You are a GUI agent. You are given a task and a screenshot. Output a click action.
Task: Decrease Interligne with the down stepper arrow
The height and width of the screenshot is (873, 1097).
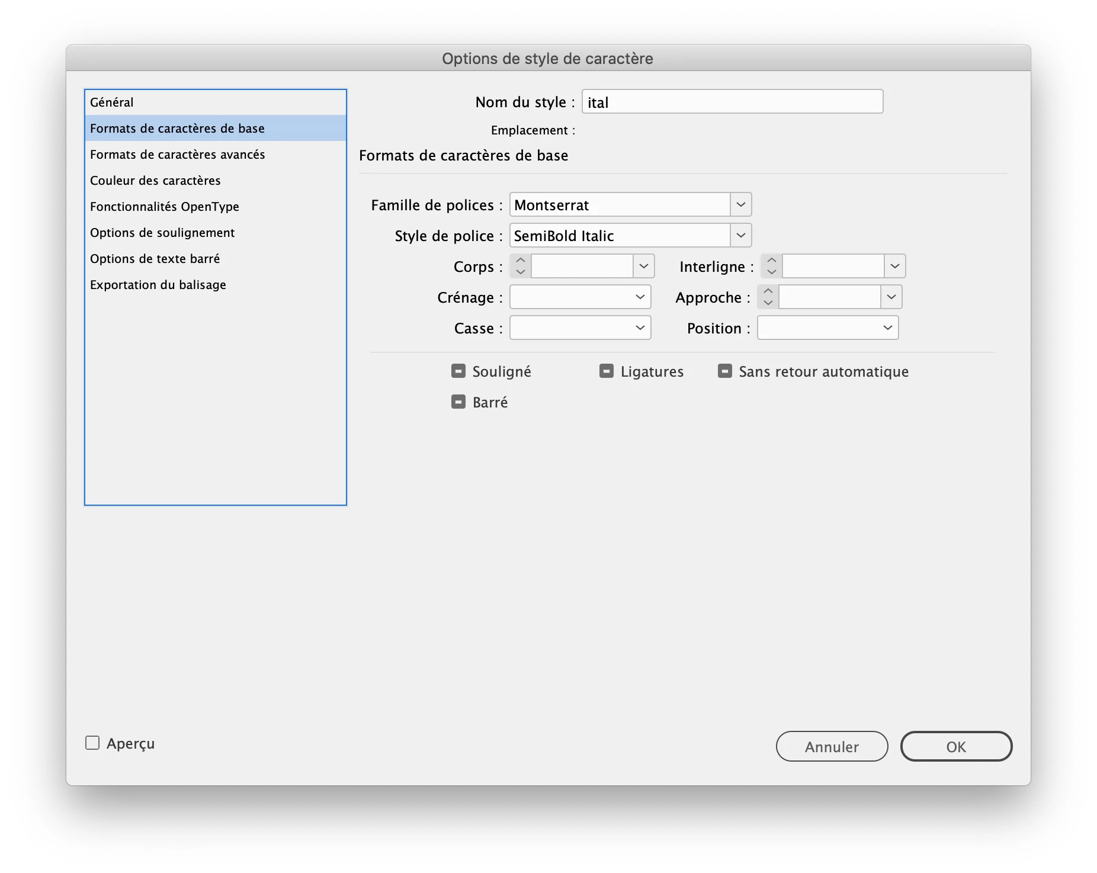772,272
